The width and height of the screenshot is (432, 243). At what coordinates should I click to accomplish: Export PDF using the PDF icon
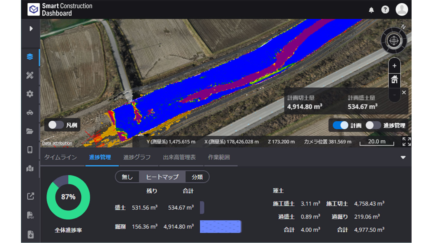(x=30, y=215)
